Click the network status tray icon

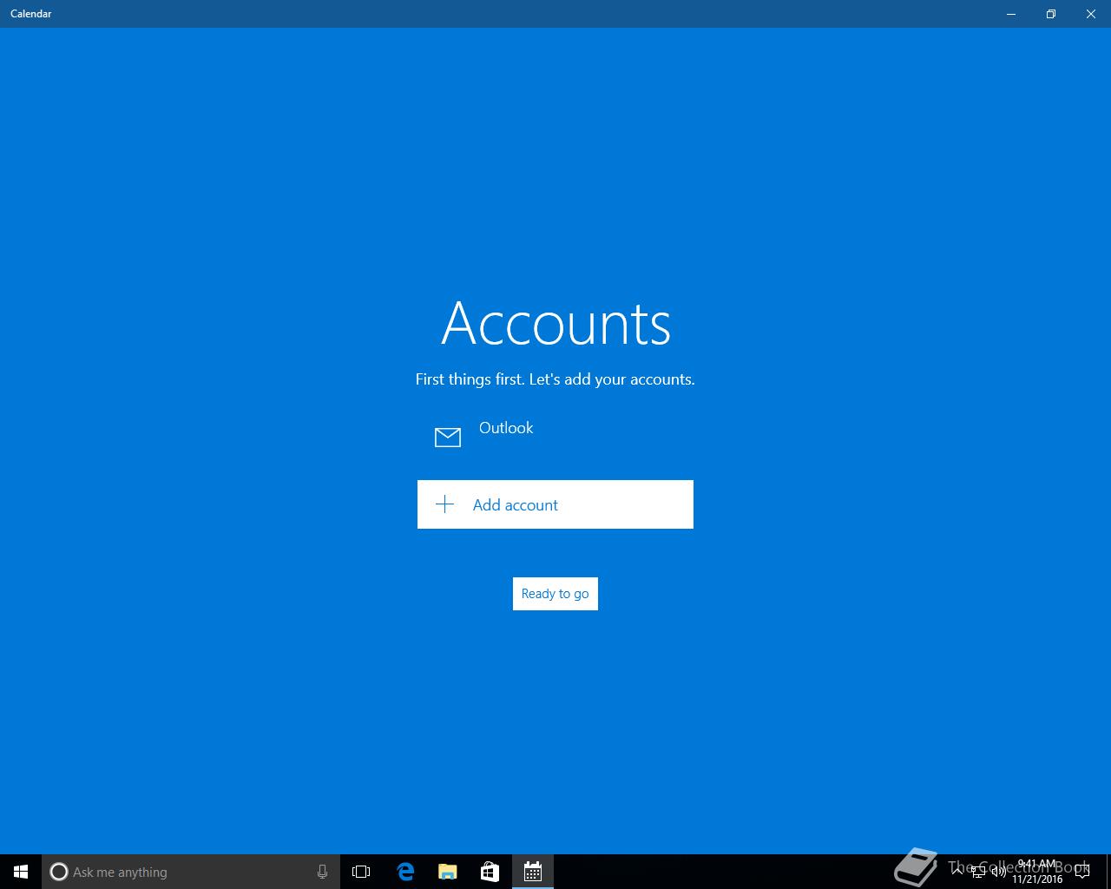977,872
